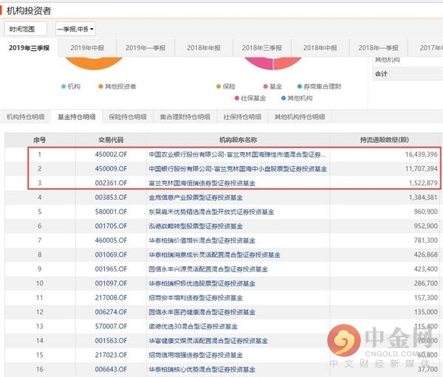Open 诺德优选30混合型 fund link
The image size is (443, 377).
coord(193,326)
